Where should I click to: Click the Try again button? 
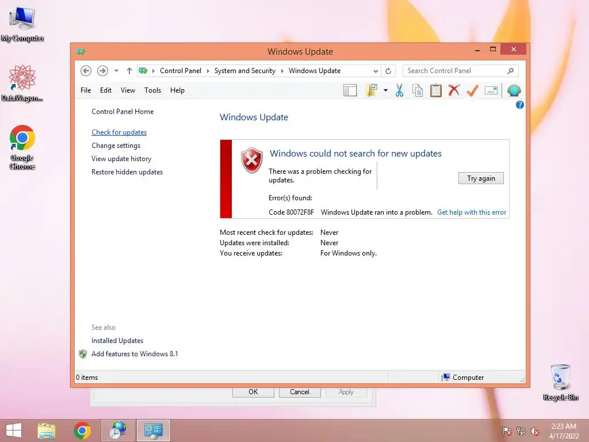point(481,178)
